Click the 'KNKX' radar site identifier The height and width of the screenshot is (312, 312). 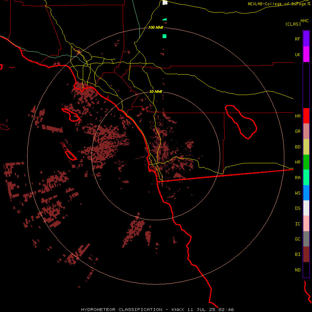[x=178, y=310]
